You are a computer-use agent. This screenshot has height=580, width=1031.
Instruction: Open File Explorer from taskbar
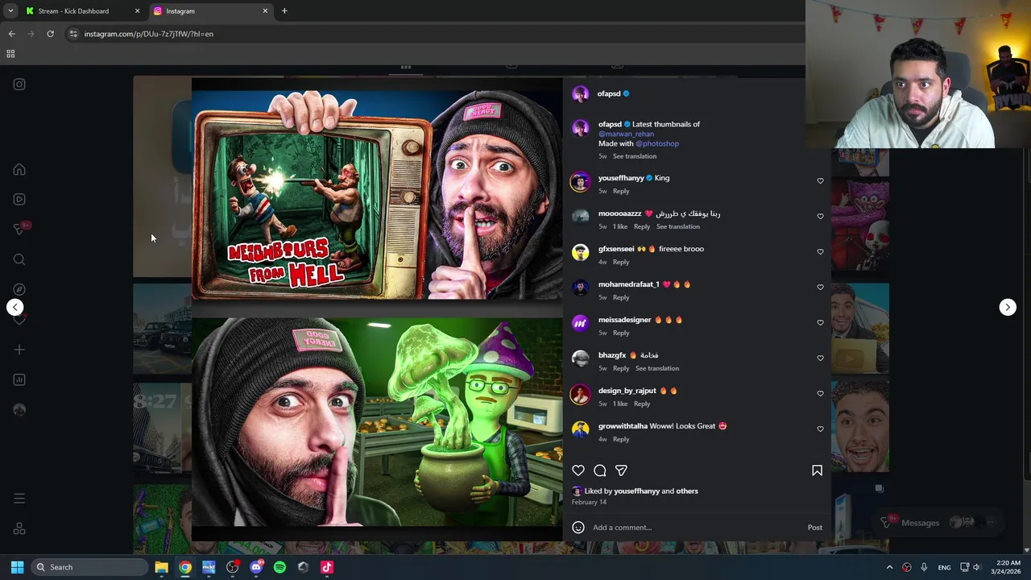[161, 567]
